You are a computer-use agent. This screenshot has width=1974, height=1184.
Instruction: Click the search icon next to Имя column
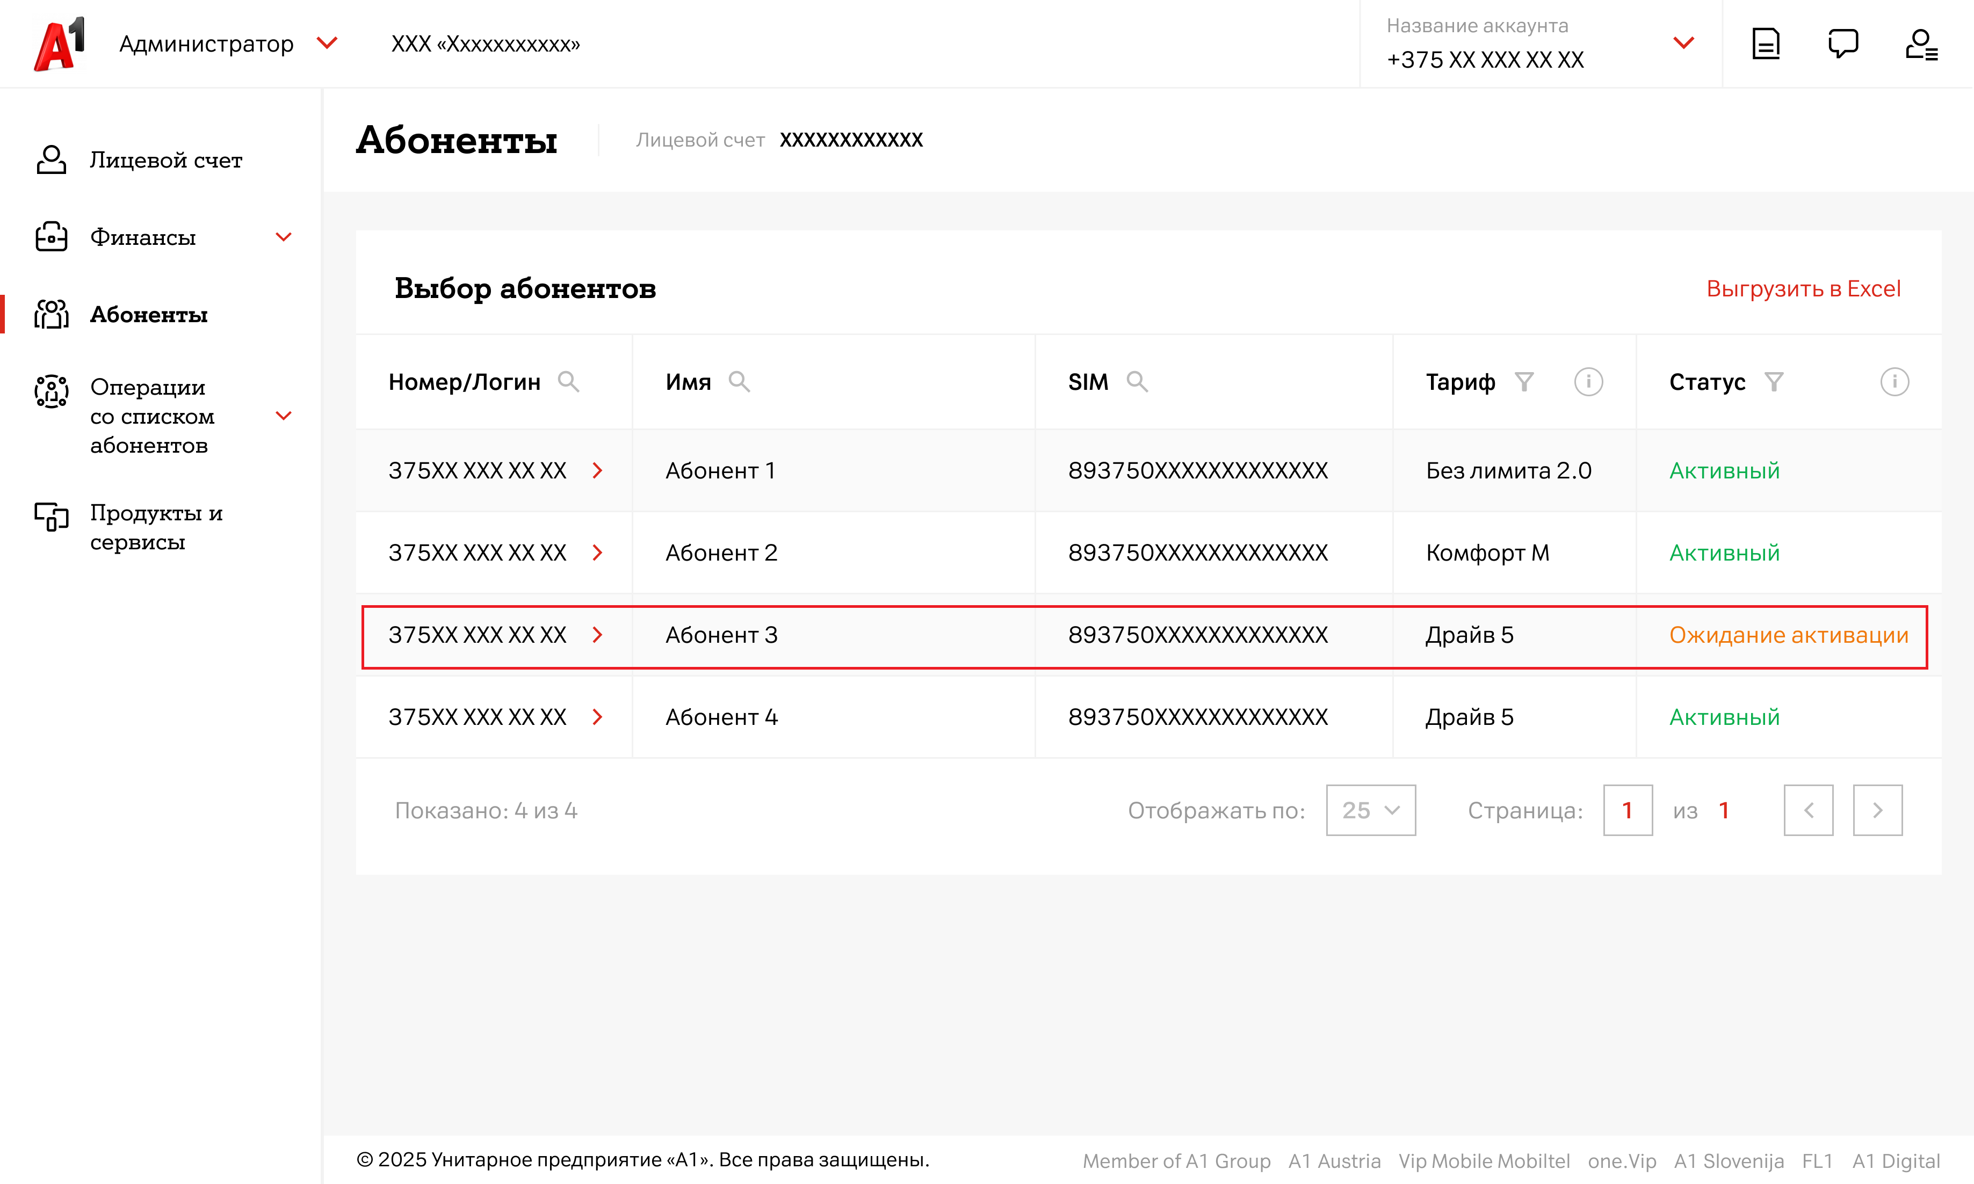pos(739,382)
